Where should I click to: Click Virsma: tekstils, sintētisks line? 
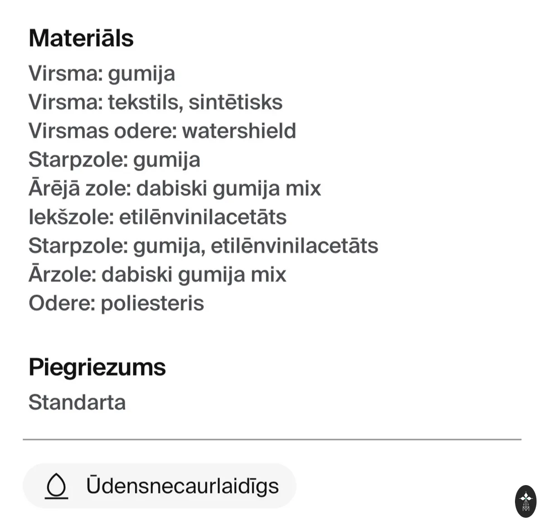[x=155, y=102]
